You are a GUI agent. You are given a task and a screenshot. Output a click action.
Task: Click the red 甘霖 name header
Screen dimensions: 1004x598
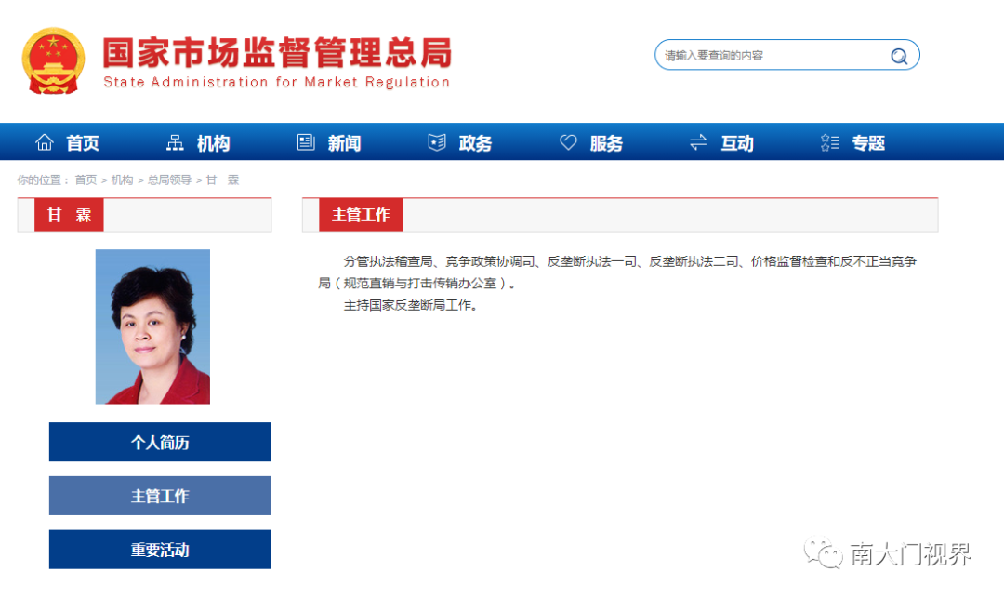tap(69, 215)
